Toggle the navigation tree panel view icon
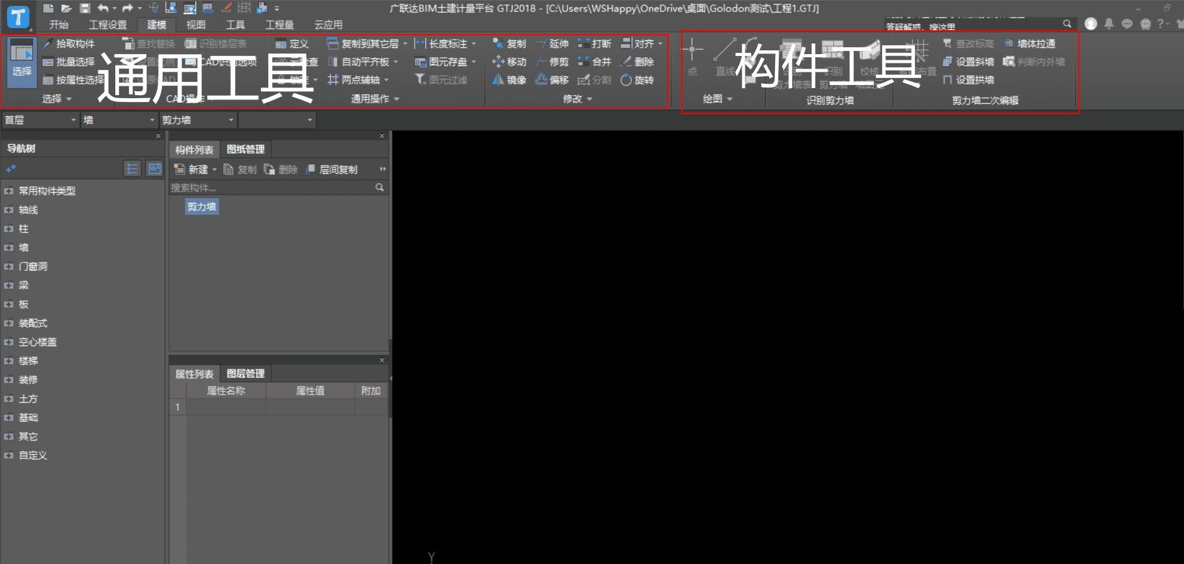 (x=154, y=169)
